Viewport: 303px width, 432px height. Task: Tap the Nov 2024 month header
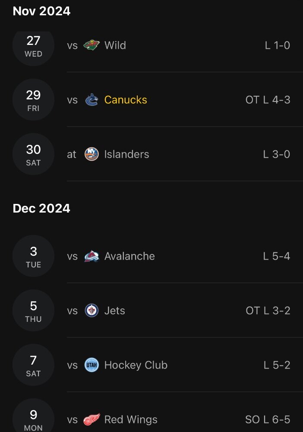point(41,11)
